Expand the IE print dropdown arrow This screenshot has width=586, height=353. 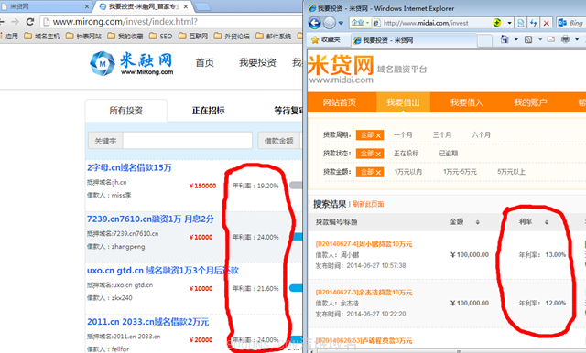[x=577, y=39]
